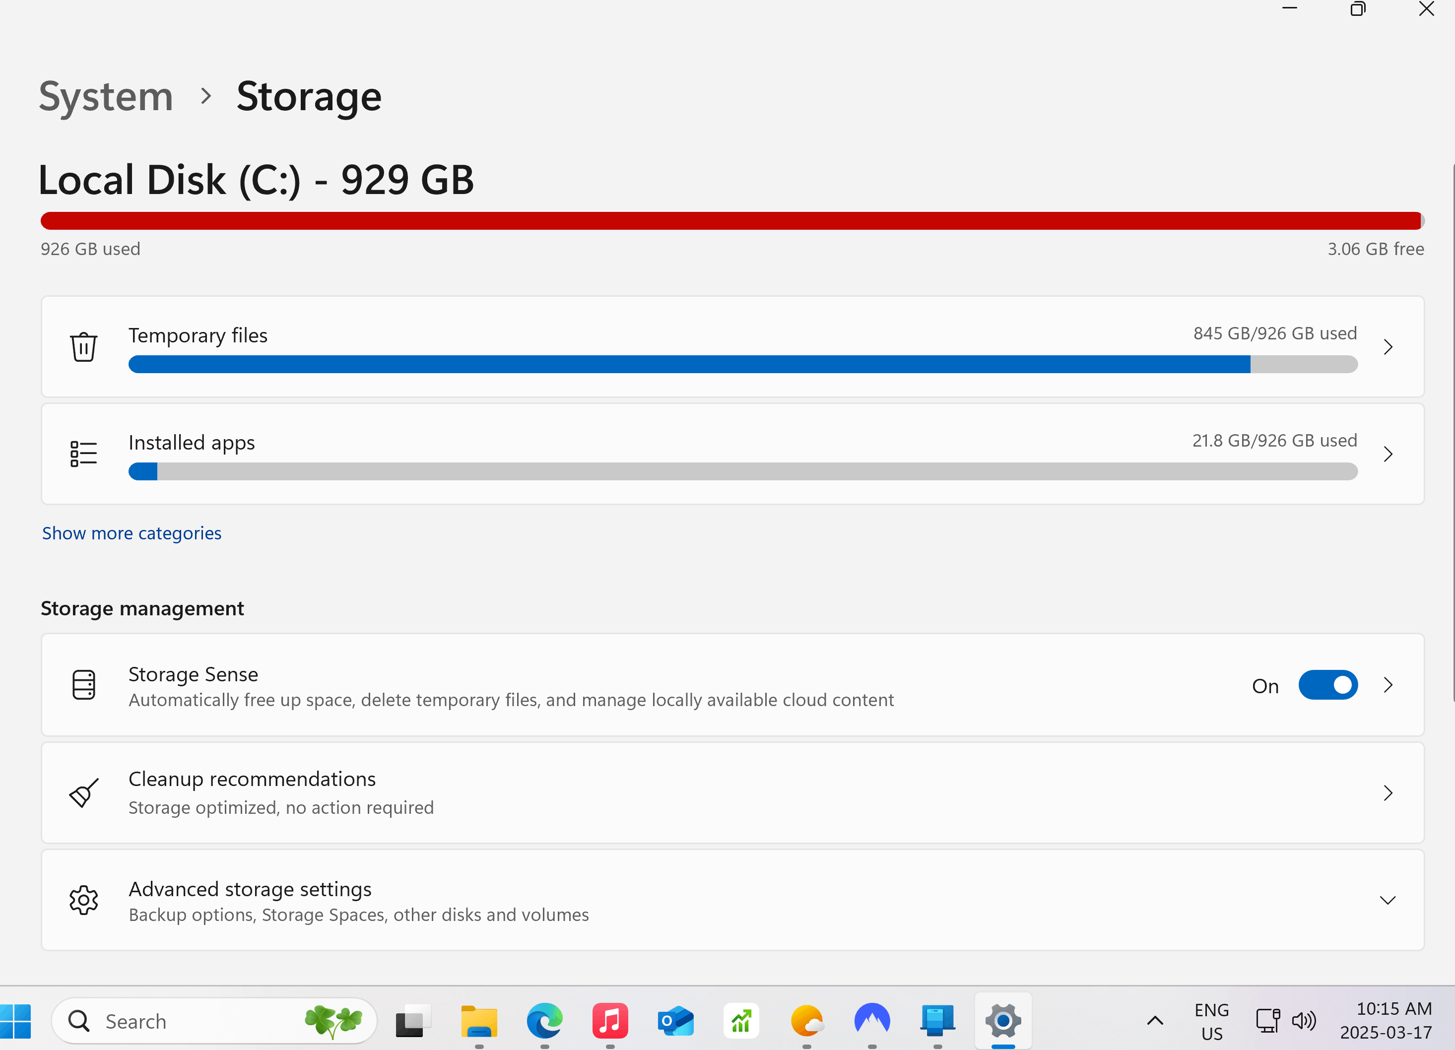Viewport: 1455px width, 1050px height.
Task: Open volume control in system tray
Action: point(1304,1021)
